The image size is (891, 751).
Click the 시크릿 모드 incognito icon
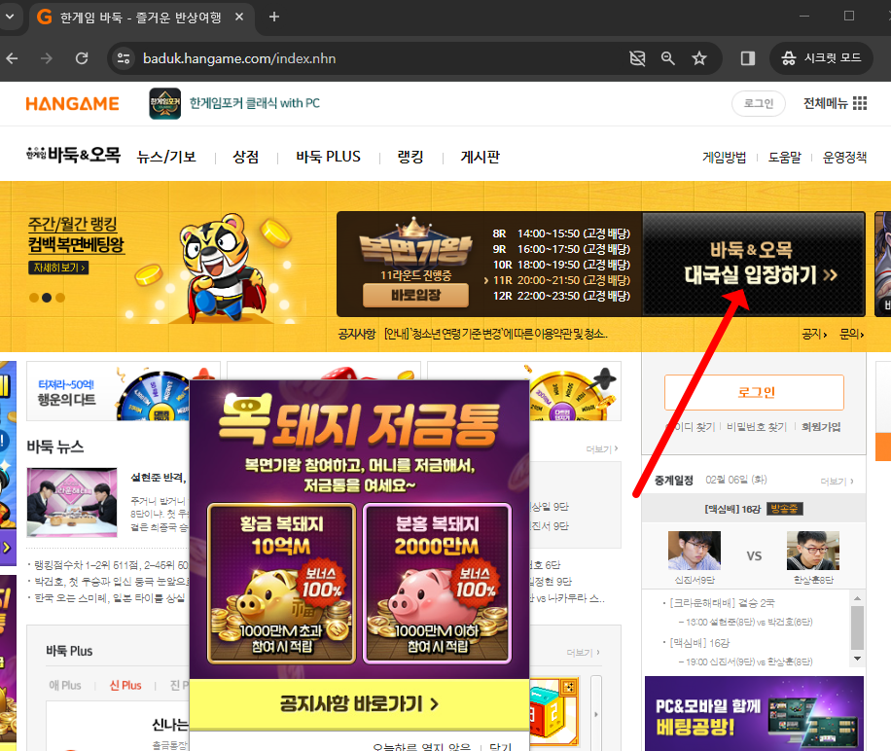(x=789, y=58)
